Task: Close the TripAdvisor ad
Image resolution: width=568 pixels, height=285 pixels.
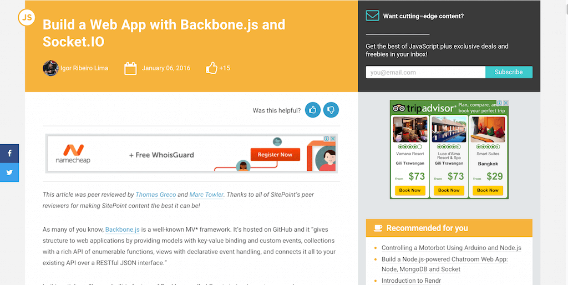Action: click(x=506, y=103)
